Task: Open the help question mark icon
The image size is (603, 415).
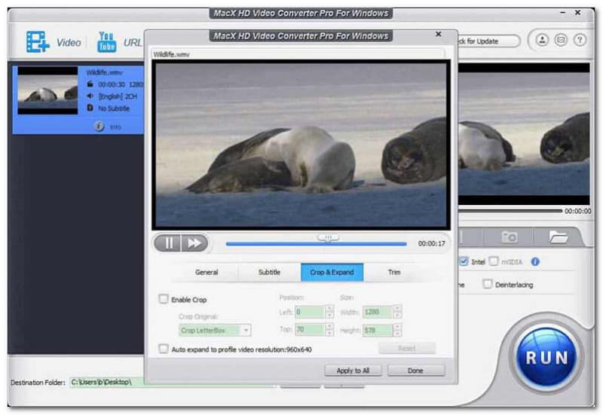Action: tap(580, 40)
